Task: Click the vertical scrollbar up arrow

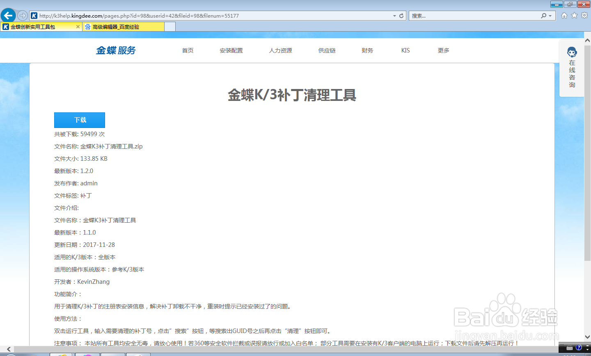Action: 587,41
